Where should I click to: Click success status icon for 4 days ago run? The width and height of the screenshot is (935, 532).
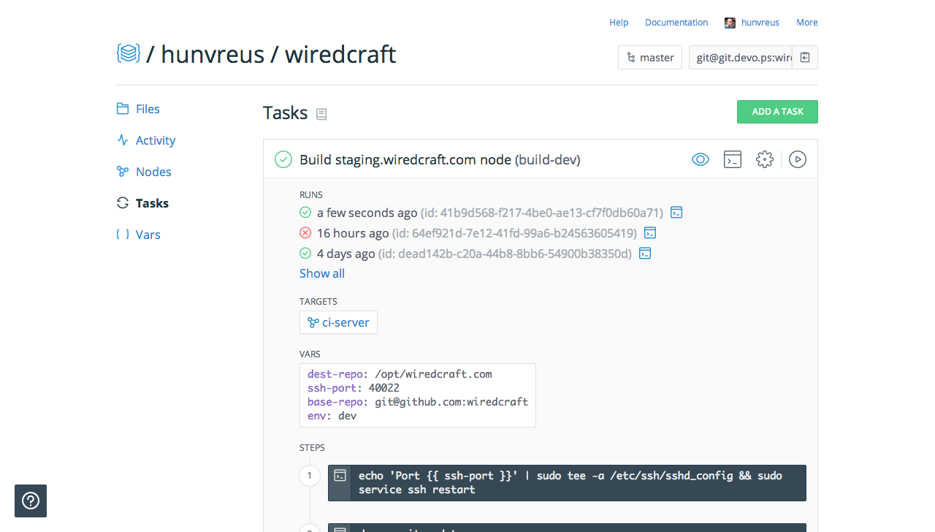(305, 254)
